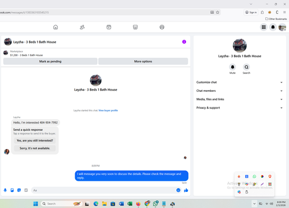Send a thumbs-up like

pyautogui.click(x=186, y=190)
